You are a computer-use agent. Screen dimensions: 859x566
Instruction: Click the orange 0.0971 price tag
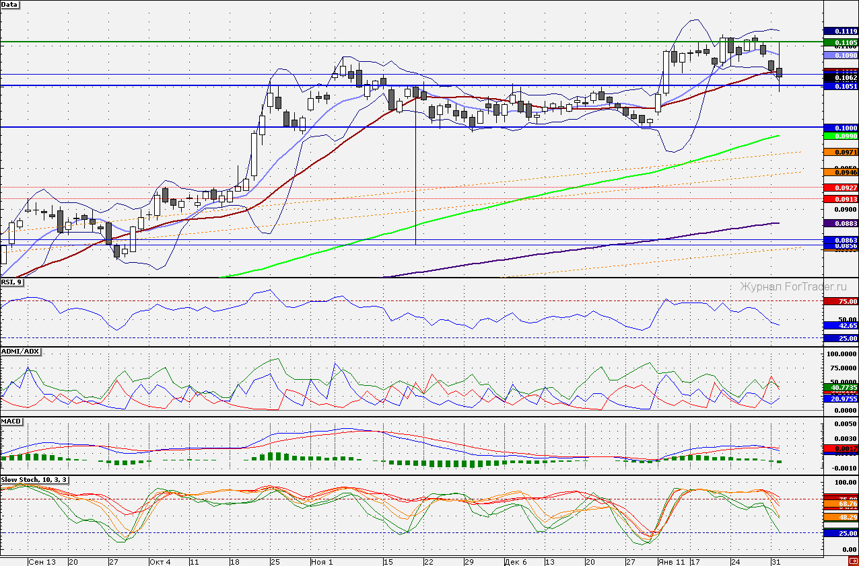click(841, 153)
